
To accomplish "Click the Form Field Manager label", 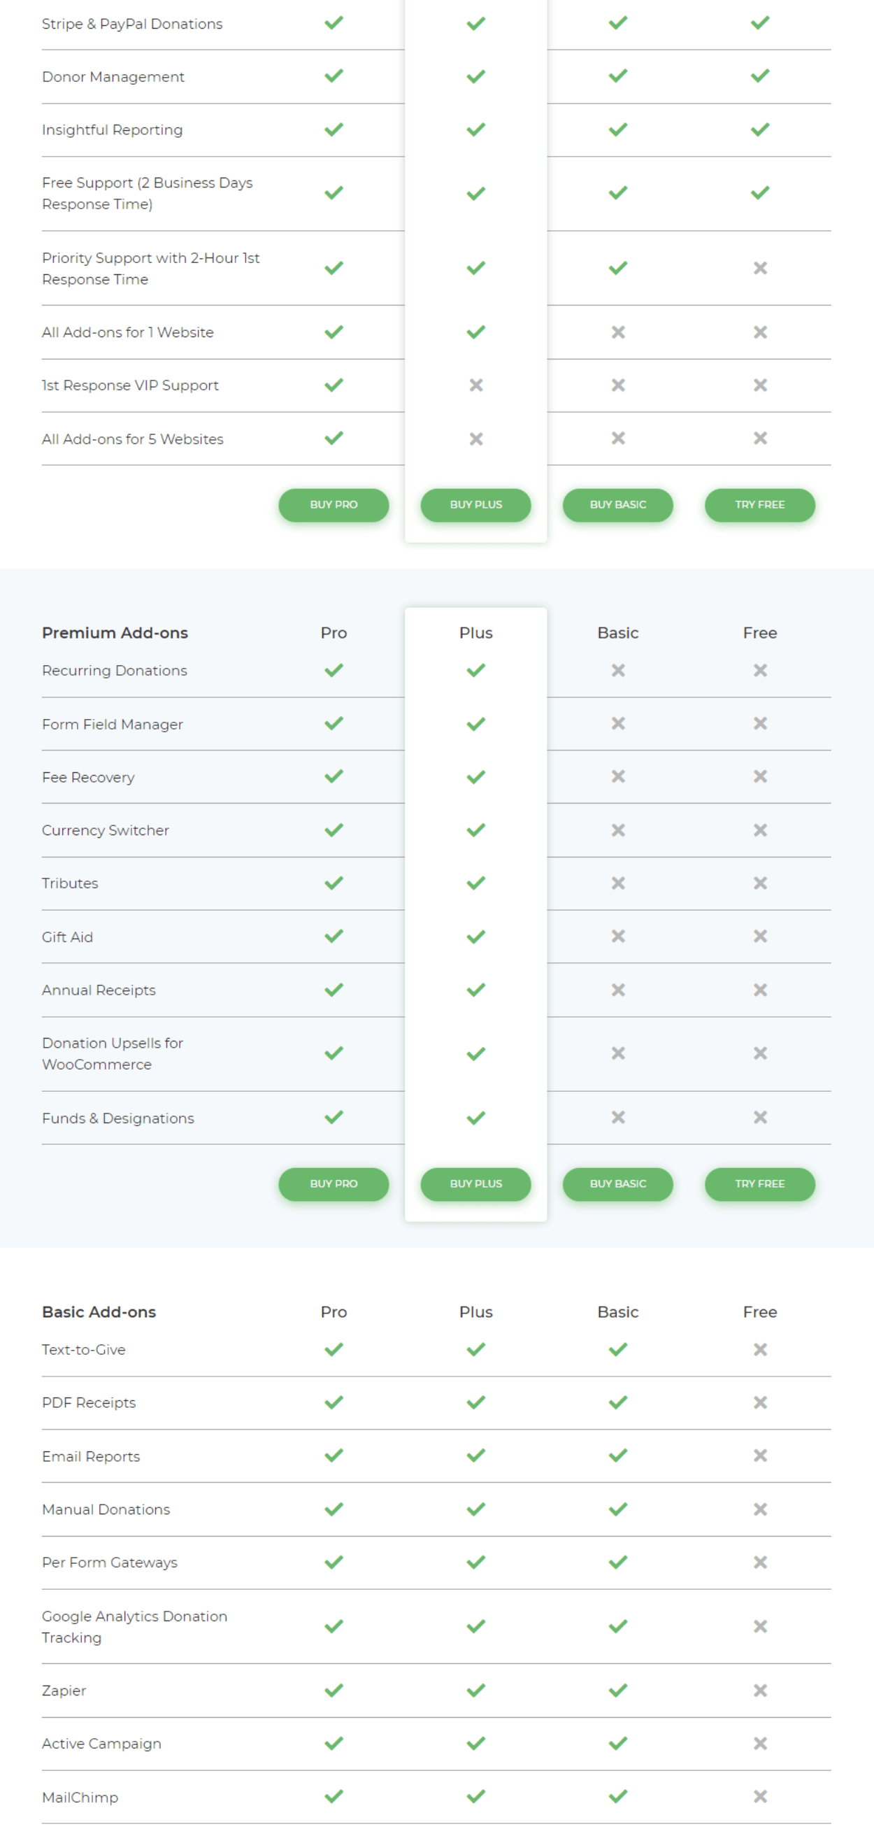I will tap(112, 724).
